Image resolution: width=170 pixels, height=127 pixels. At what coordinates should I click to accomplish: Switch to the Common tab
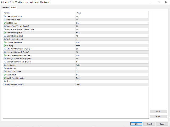pos(5,8)
